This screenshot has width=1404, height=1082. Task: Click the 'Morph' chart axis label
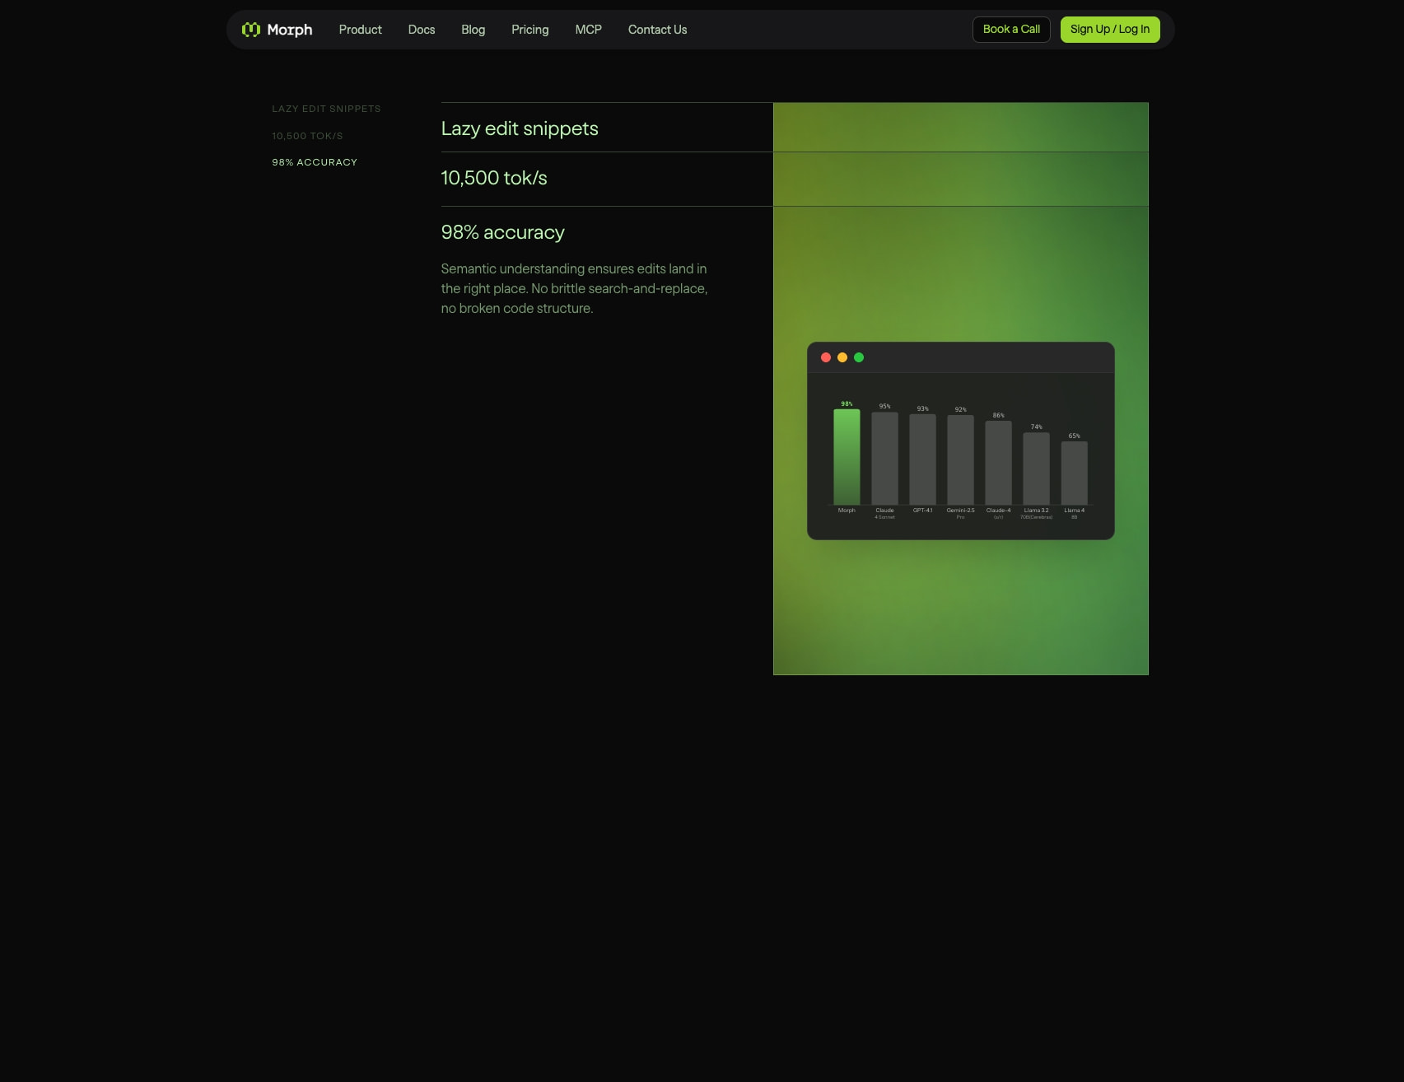pyautogui.click(x=847, y=511)
